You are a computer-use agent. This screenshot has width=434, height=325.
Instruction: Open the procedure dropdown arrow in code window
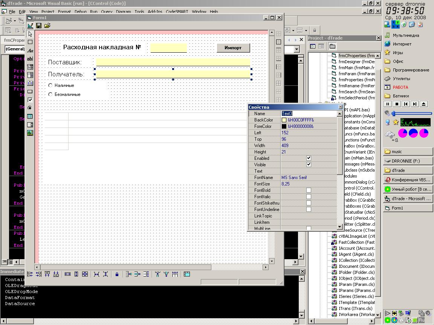297,49
